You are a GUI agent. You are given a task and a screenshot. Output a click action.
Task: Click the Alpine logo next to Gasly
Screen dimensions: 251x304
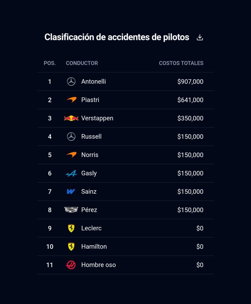(x=71, y=174)
